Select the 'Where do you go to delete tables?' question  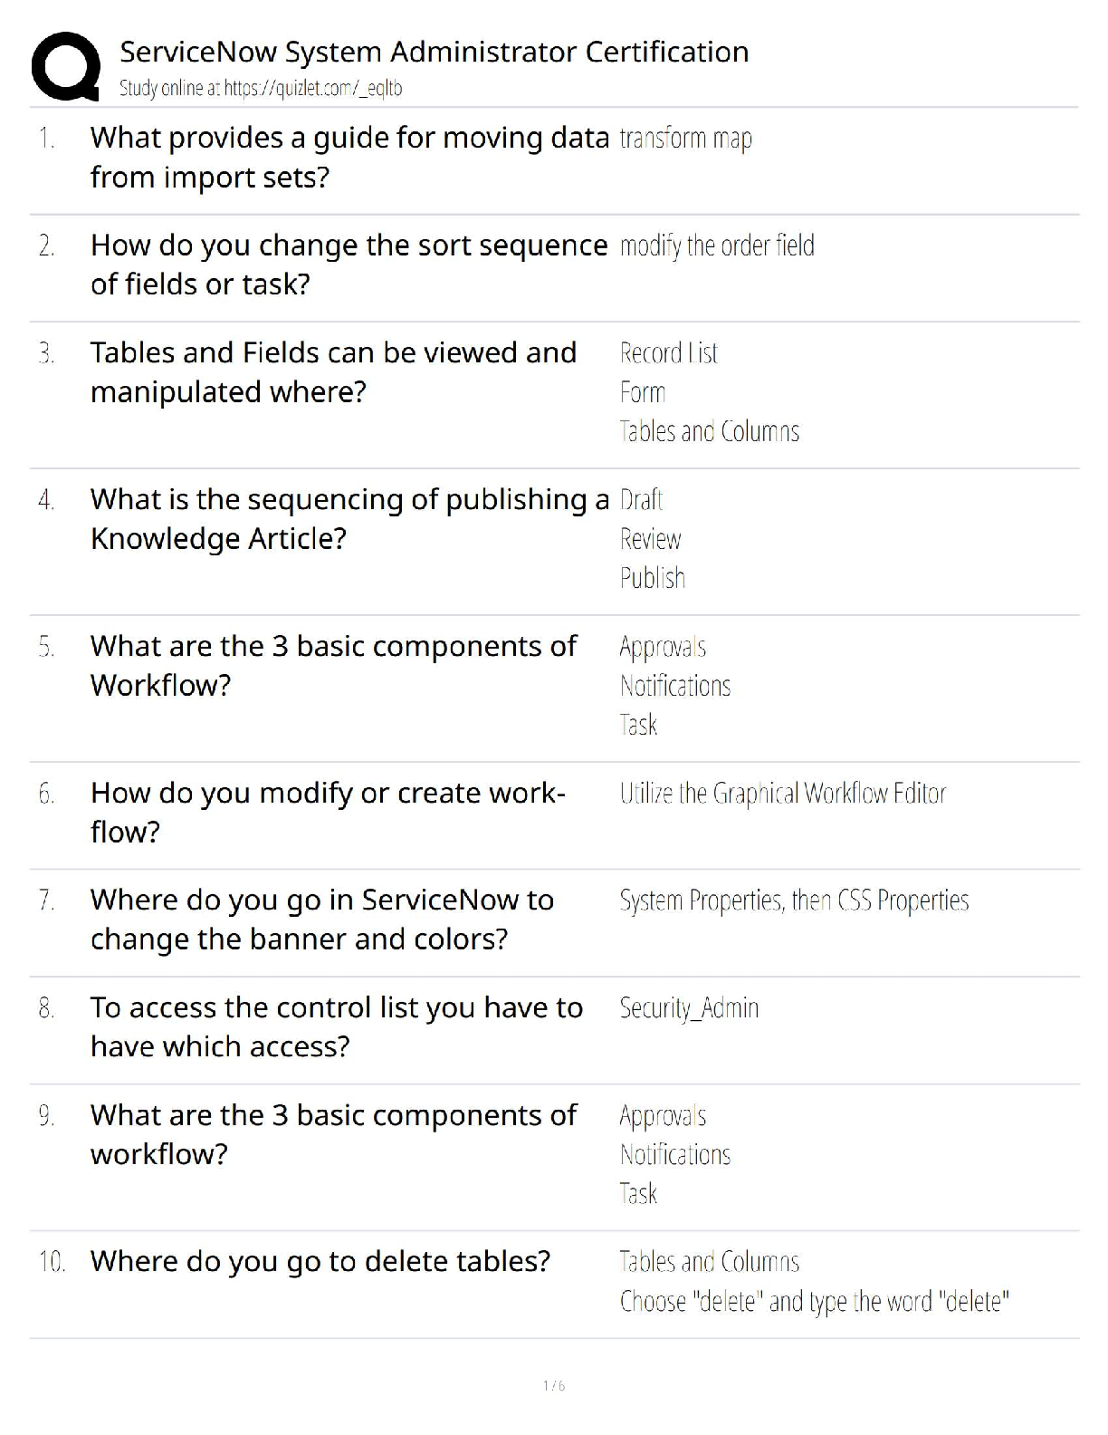pyautogui.click(x=320, y=1261)
